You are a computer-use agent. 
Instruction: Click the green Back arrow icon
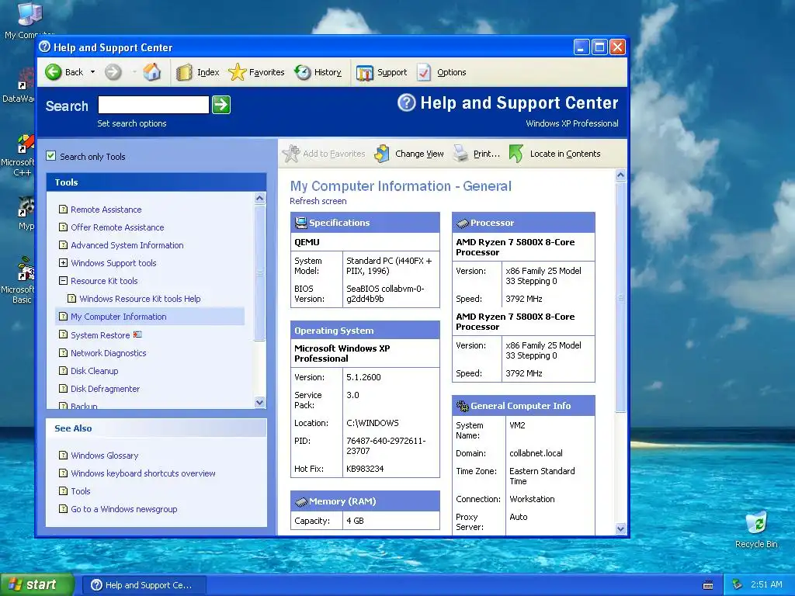click(54, 72)
